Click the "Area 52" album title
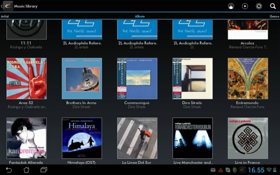The height and width of the screenshot is (175, 280). coord(26,103)
